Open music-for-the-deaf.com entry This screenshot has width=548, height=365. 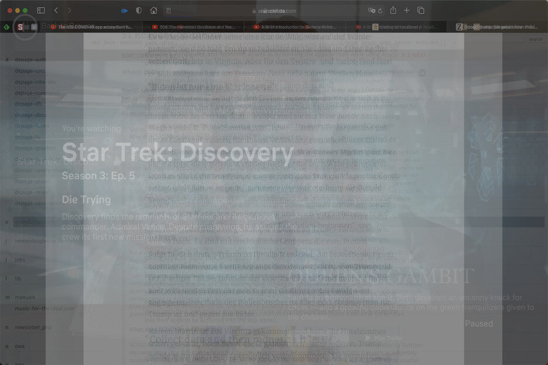44,309
